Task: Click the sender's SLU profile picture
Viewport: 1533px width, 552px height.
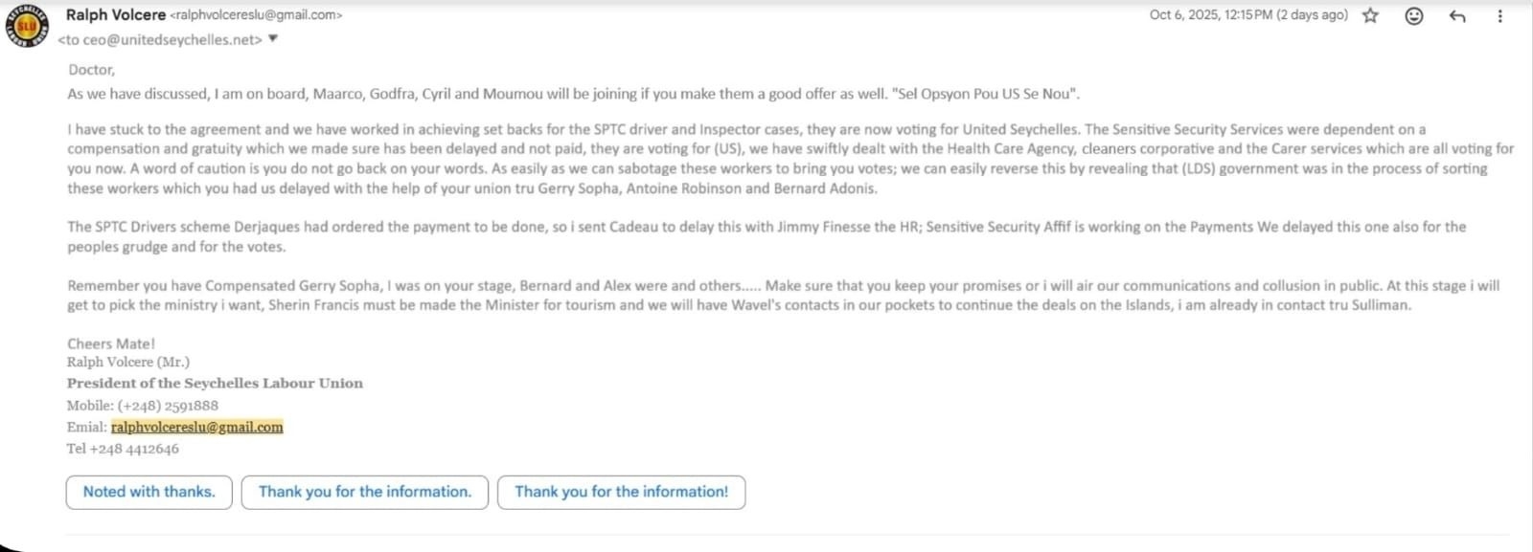Action: 26,26
